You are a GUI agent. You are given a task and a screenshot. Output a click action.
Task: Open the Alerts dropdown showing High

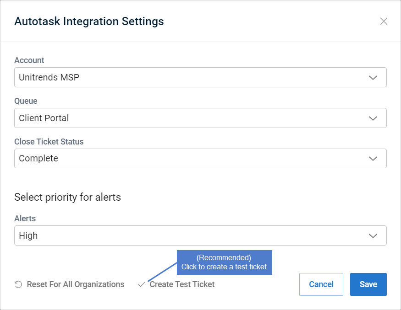tap(200, 235)
